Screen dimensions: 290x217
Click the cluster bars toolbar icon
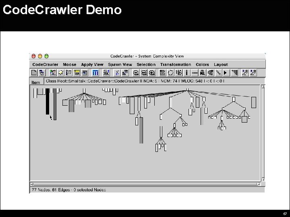pyautogui.click(x=211, y=73)
